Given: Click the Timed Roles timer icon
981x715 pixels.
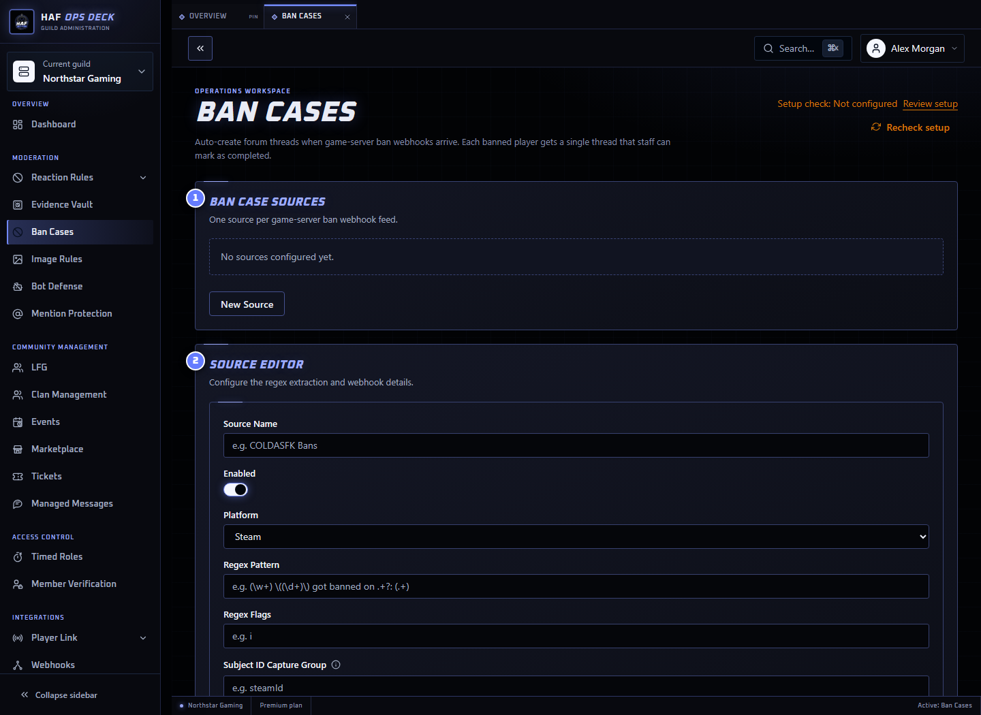Looking at the screenshot, I should 18,557.
